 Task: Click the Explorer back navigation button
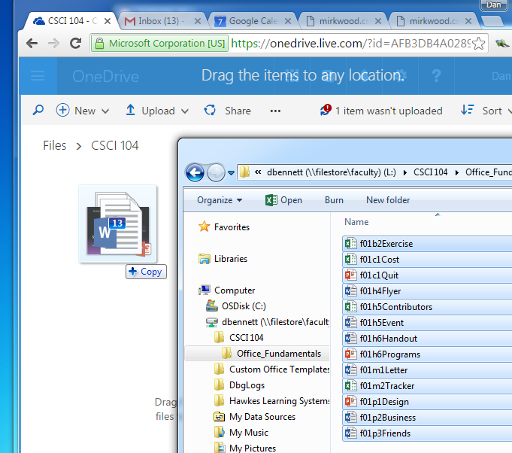coord(195,172)
